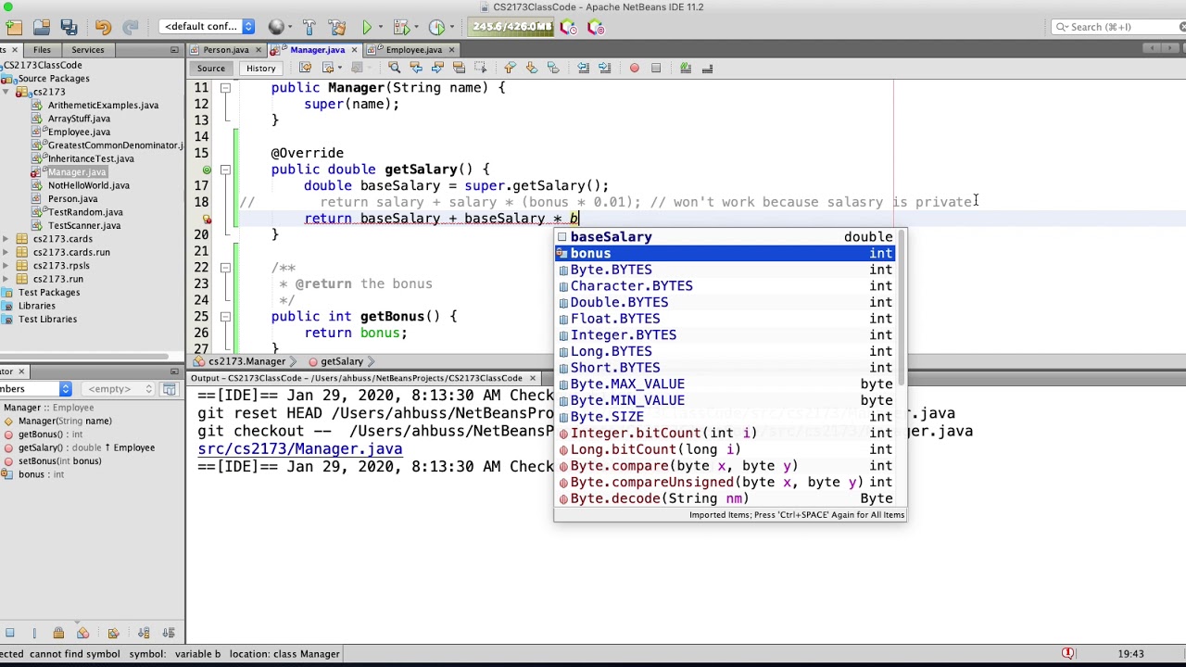Click Find Next Occurrence icon
Viewport: 1186px width, 667px height.
436,68
